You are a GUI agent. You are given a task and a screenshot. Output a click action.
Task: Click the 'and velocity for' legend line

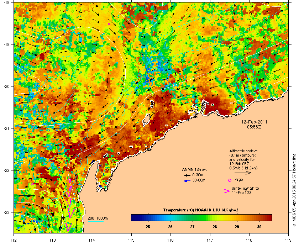(242, 159)
